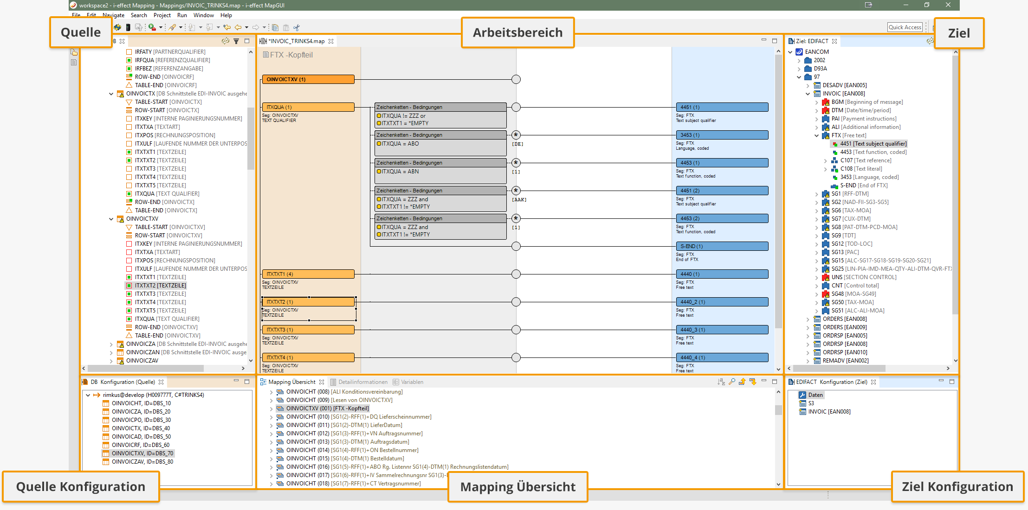Maximize the EDIFACT Konfiguration (Ziel) panel
Screen dimensions: 1028x510
(x=952, y=382)
